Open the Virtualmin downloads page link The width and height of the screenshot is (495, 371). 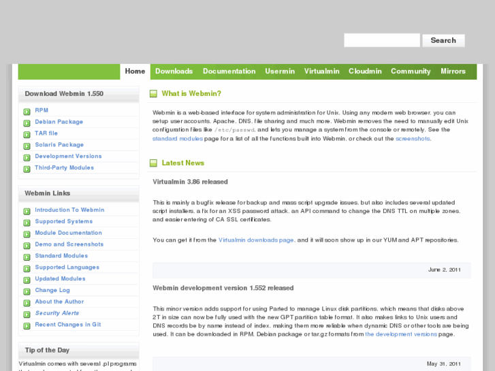coord(256,240)
